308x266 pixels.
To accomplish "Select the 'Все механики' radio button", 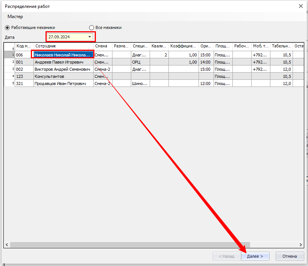I will (x=91, y=27).
